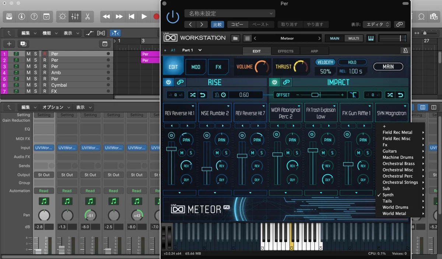Click the metronome icon right of ARP tab
The width and height of the screenshot is (442, 259).
[x=405, y=51]
